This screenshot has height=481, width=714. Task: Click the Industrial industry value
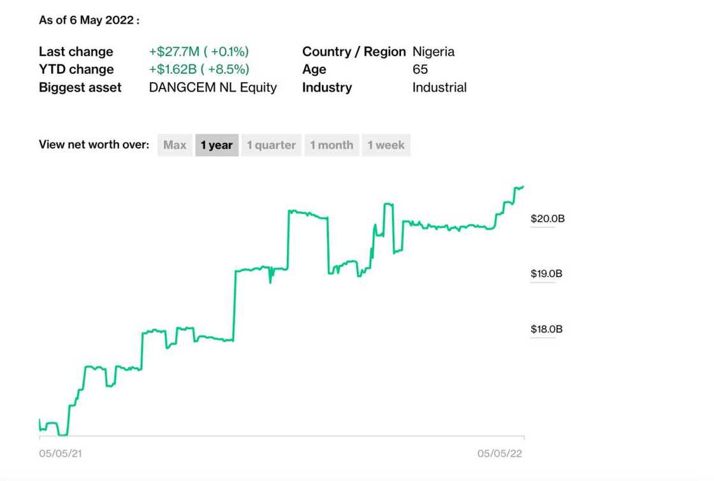439,88
